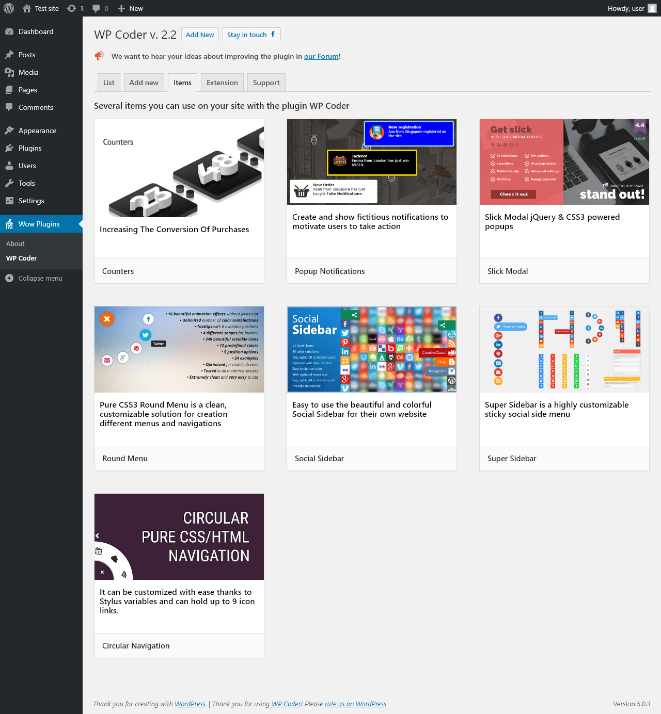Viewport: 661px width, 714px height.
Task: Click the Add New button
Action: point(200,35)
